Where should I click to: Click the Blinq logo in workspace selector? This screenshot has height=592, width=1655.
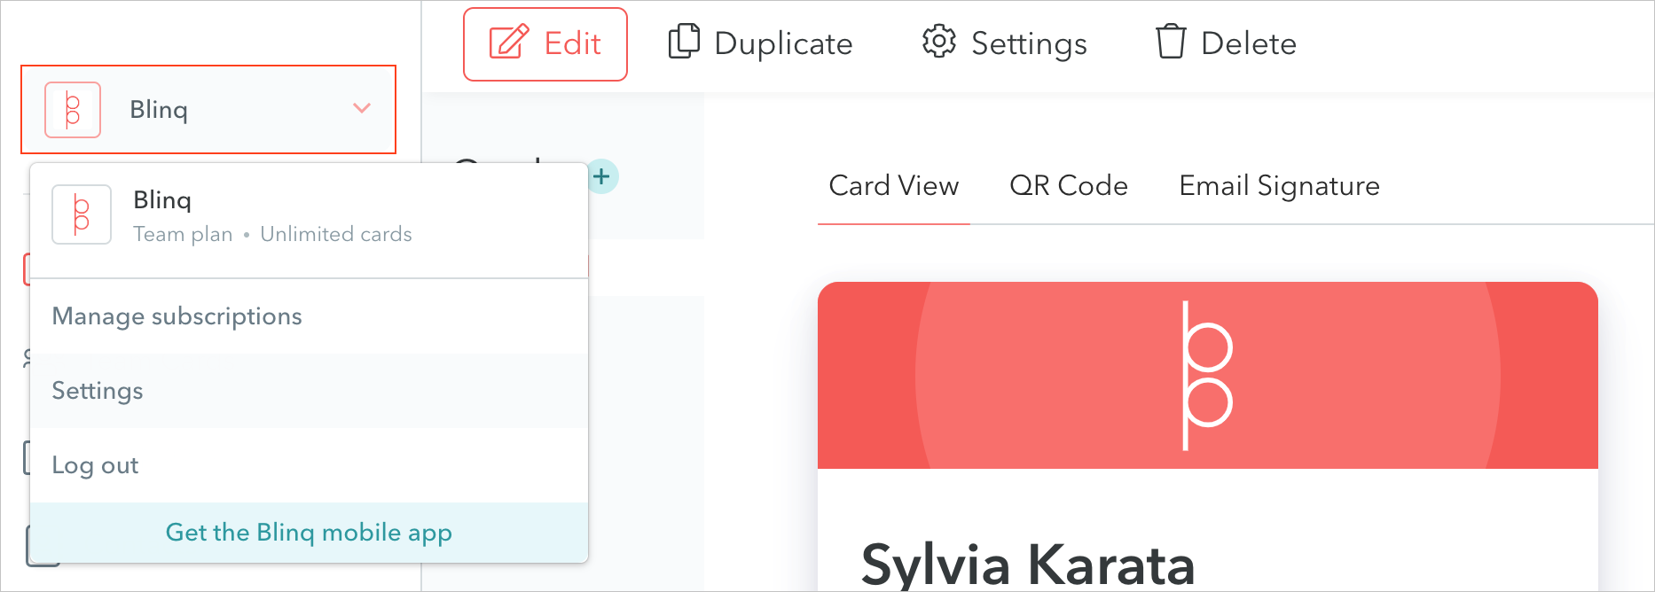coord(73,110)
